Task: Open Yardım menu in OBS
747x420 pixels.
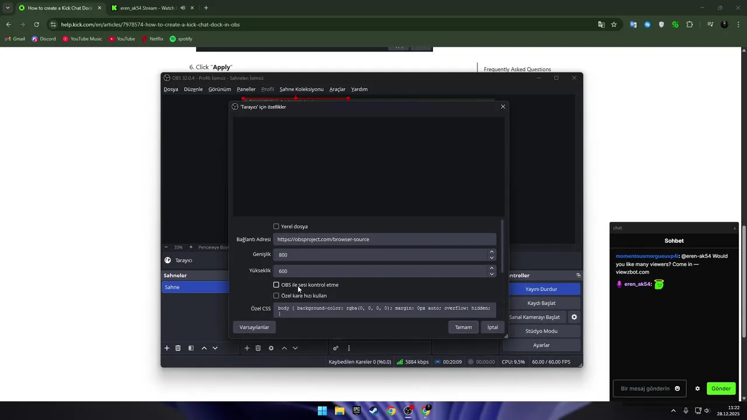Action: 359,89
